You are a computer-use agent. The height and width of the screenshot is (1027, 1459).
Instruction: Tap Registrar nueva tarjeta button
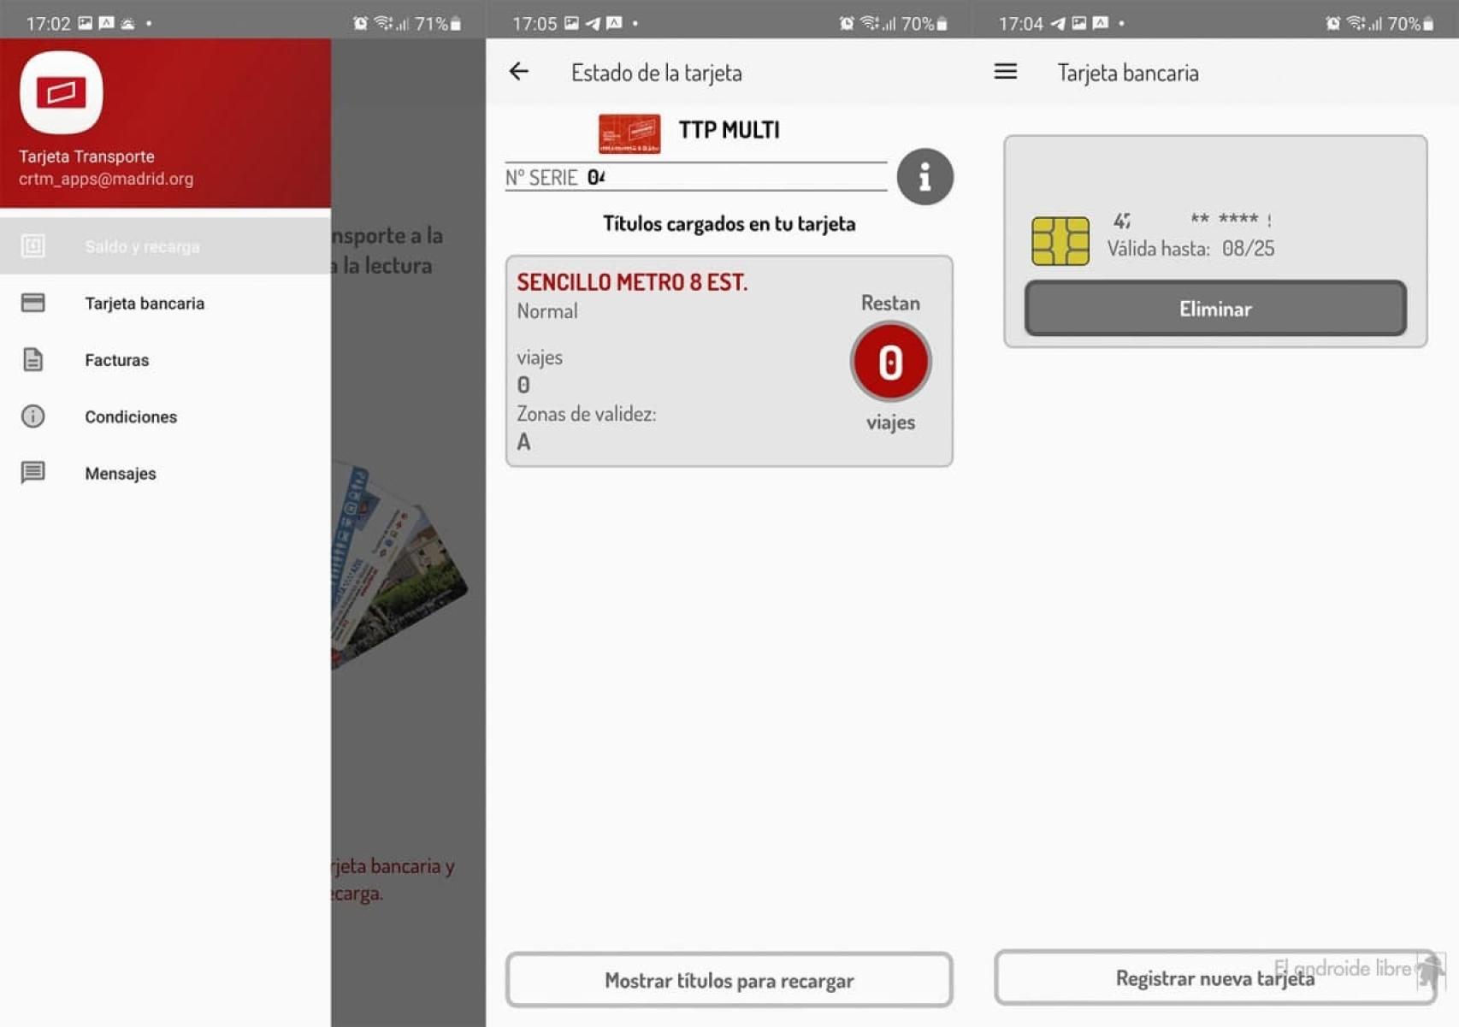[1214, 978]
